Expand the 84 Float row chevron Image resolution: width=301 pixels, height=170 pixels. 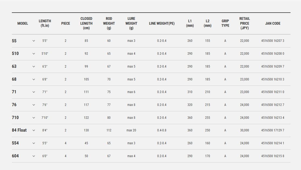34,130
